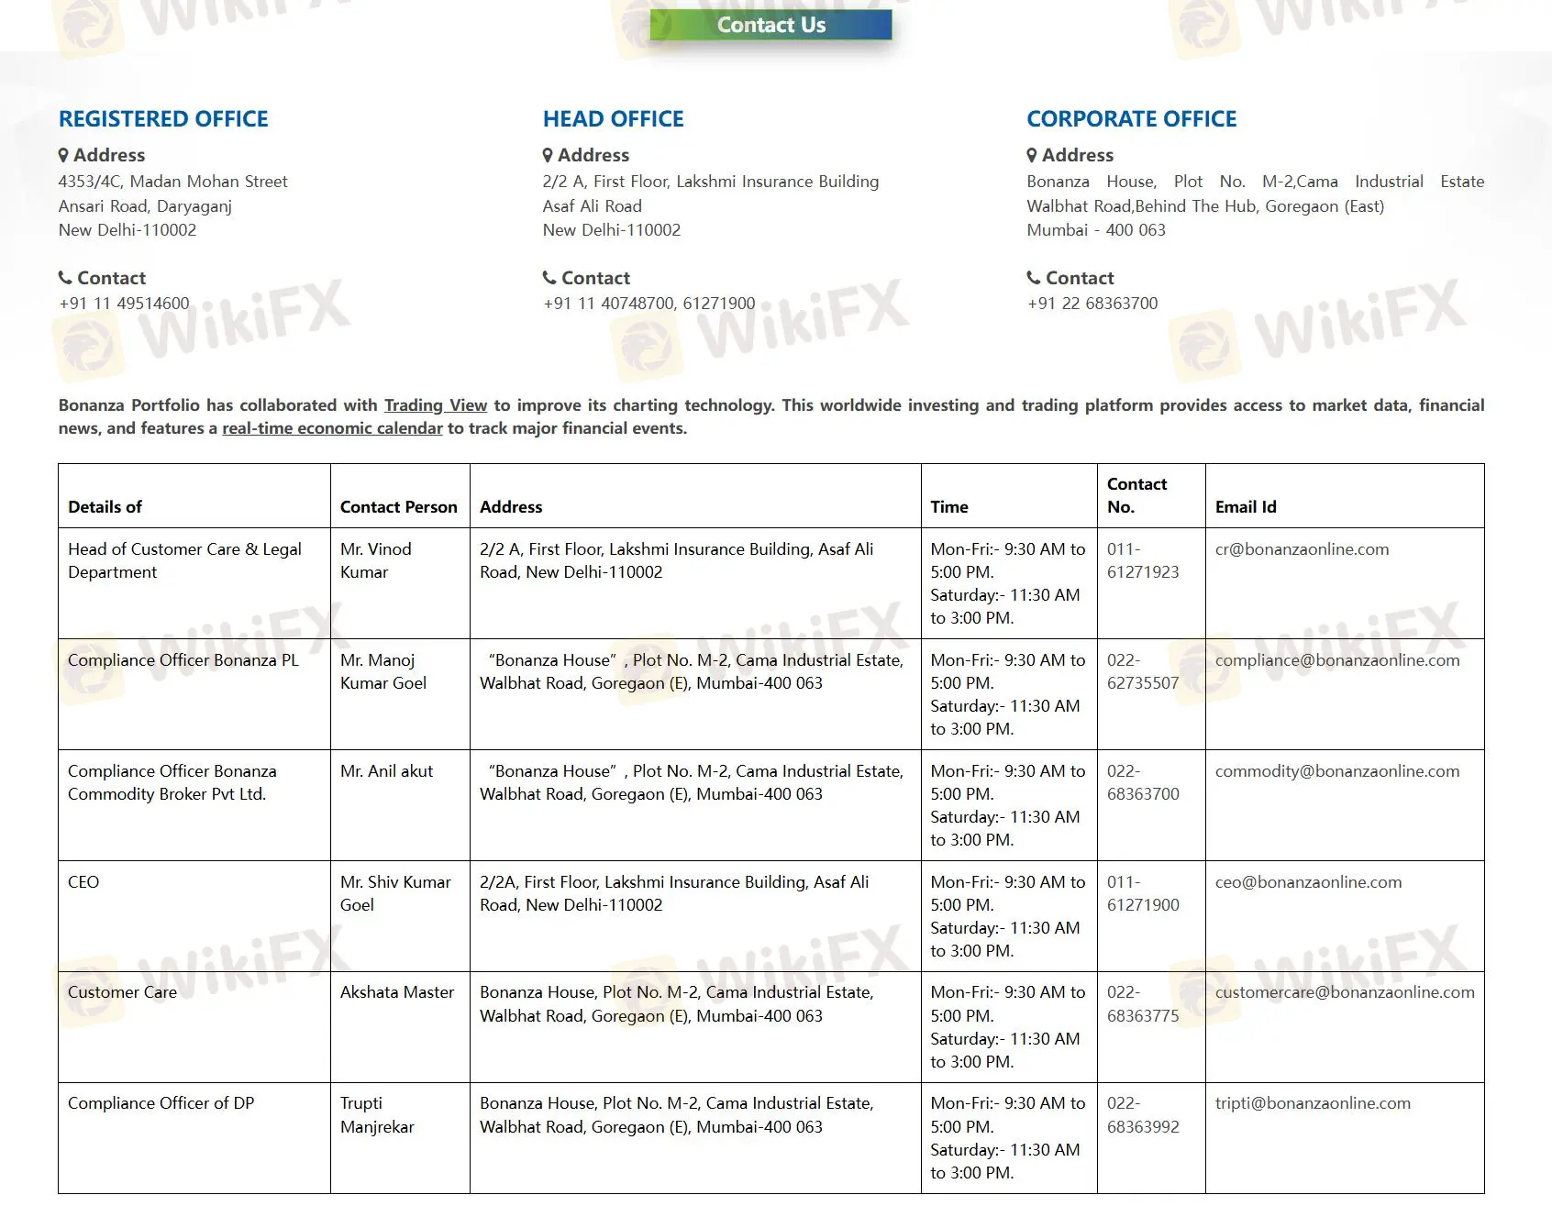Click the HEAD OFFICE heading
The image size is (1552, 1206).
point(613,119)
